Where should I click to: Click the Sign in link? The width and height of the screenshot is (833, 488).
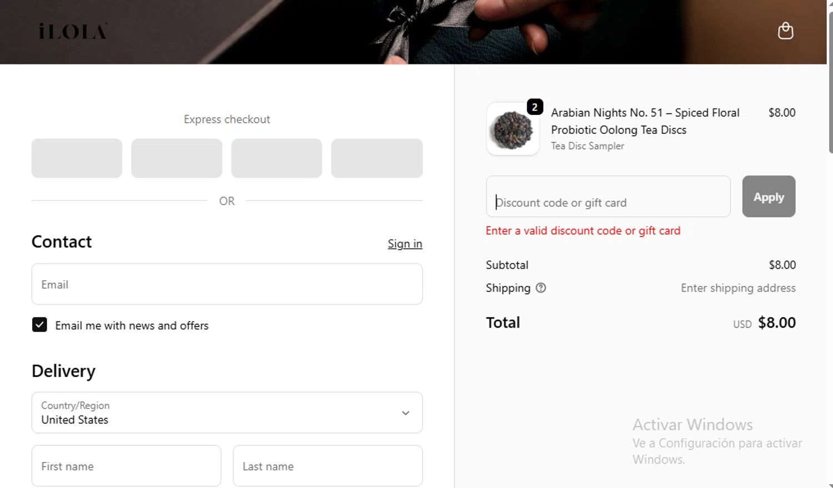click(x=405, y=244)
